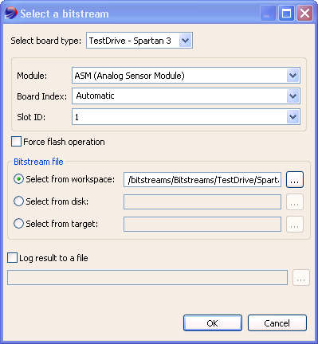The height and width of the screenshot is (344, 318).
Task: Maximize the Select a bitstream dialog
Action: pyautogui.click(x=286, y=14)
